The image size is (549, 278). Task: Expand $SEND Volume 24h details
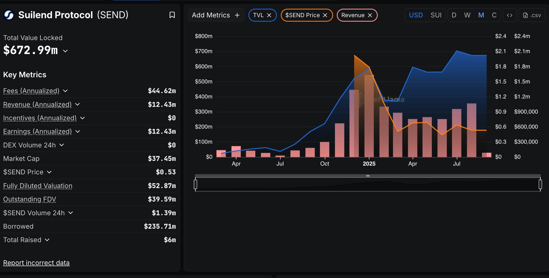pos(70,213)
